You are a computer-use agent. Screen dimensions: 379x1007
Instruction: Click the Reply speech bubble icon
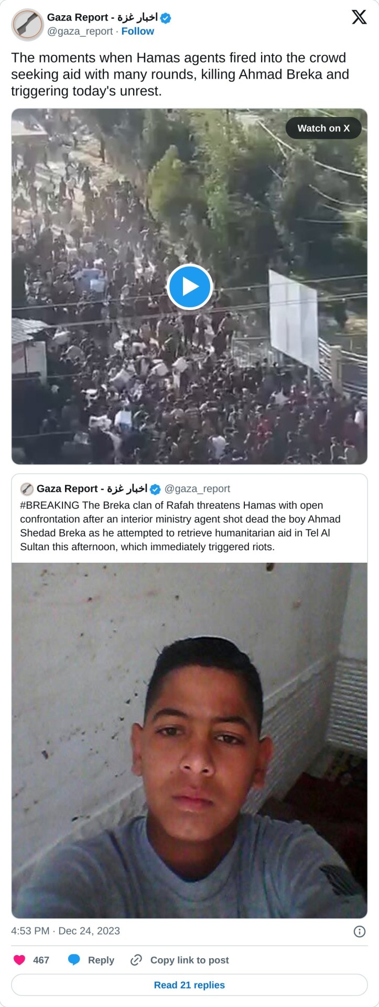74,960
